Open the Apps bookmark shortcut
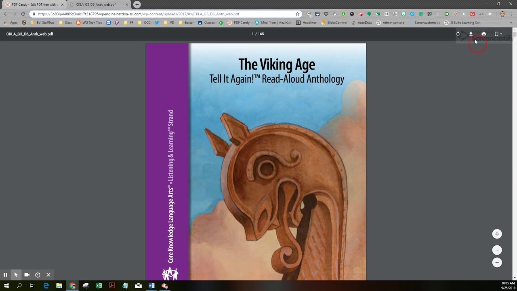This screenshot has height=291, width=517. (11, 23)
